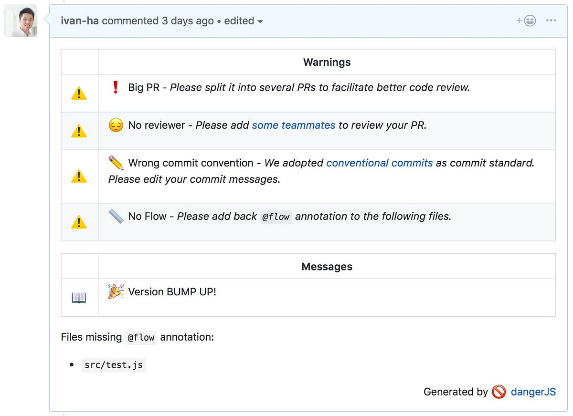Viewport: 573px width, 416px height.
Task: Click the ivan-ha username
Action: click(x=79, y=21)
